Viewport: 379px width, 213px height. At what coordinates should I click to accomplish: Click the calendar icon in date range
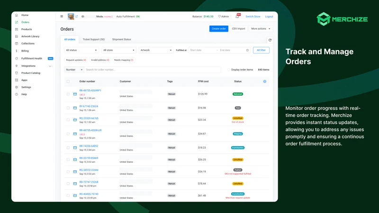pos(247,50)
